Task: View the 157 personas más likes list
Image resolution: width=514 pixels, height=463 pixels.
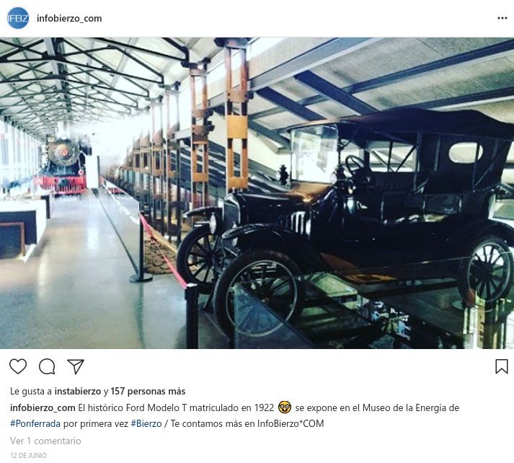Action: pyautogui.click(x=148, y=391)
